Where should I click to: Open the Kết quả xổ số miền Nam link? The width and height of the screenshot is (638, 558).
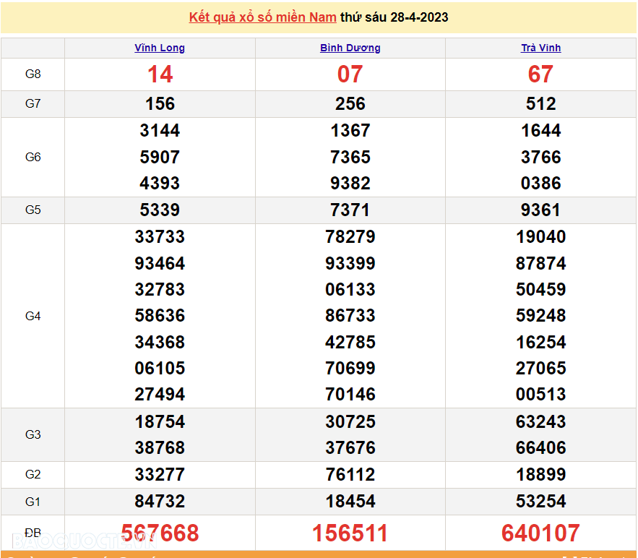(262, 17)
